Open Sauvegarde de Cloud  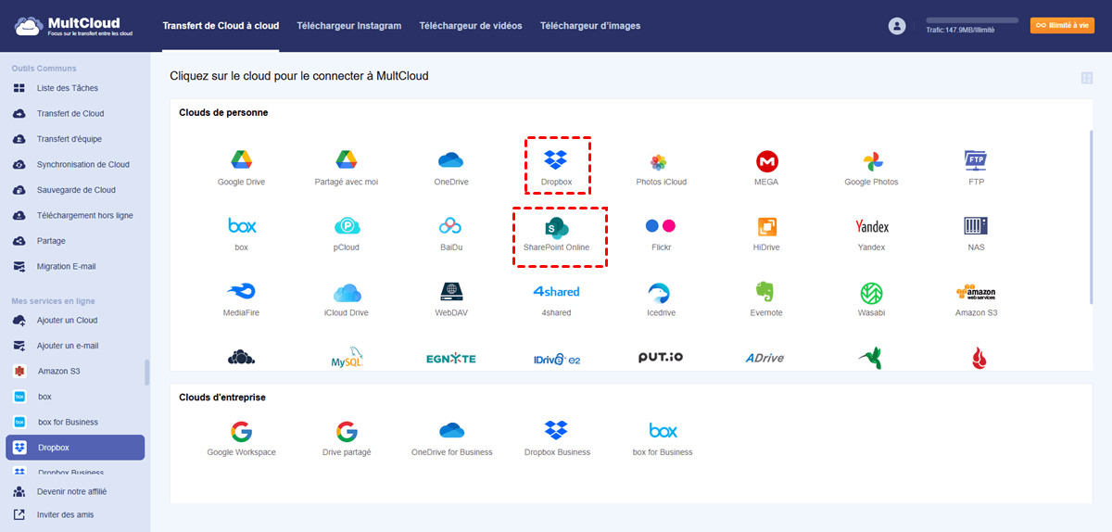point(74,190)
